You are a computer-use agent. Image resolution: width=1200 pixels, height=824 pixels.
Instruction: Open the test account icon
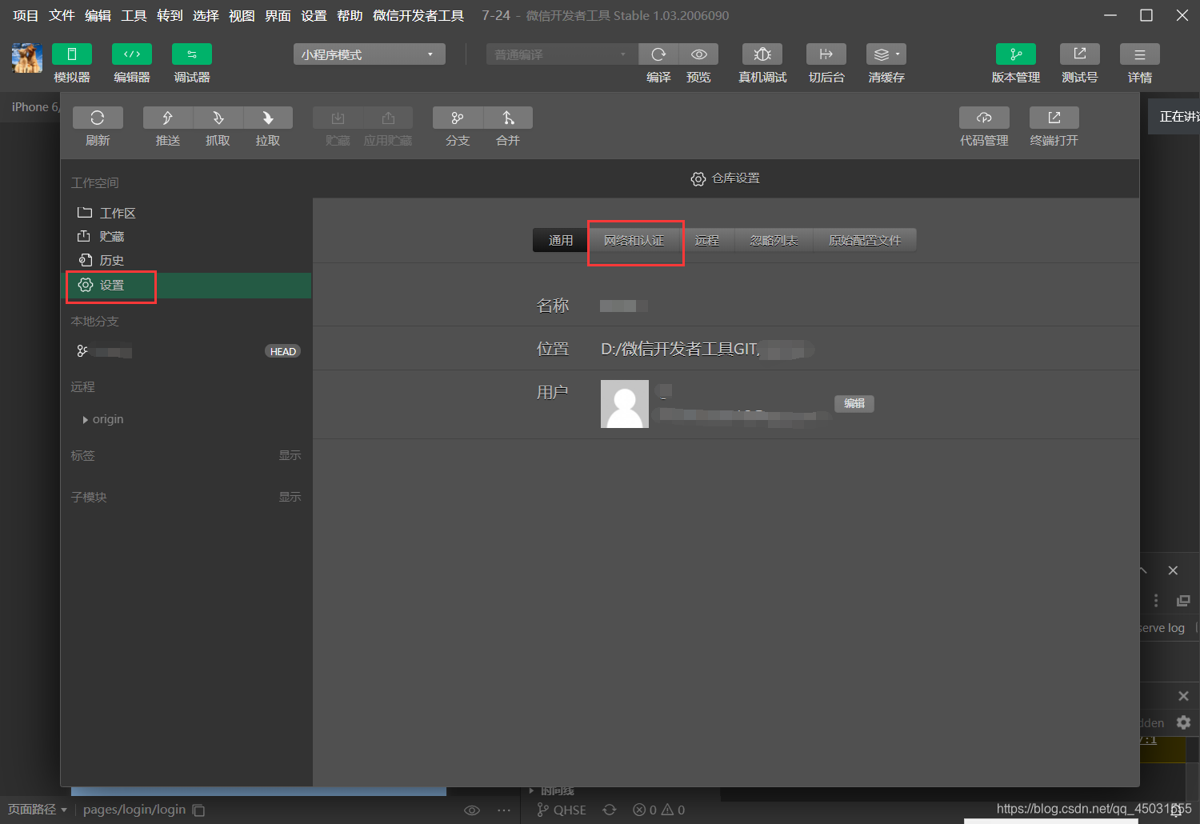pyautogui.click(x=1080, y=54)
